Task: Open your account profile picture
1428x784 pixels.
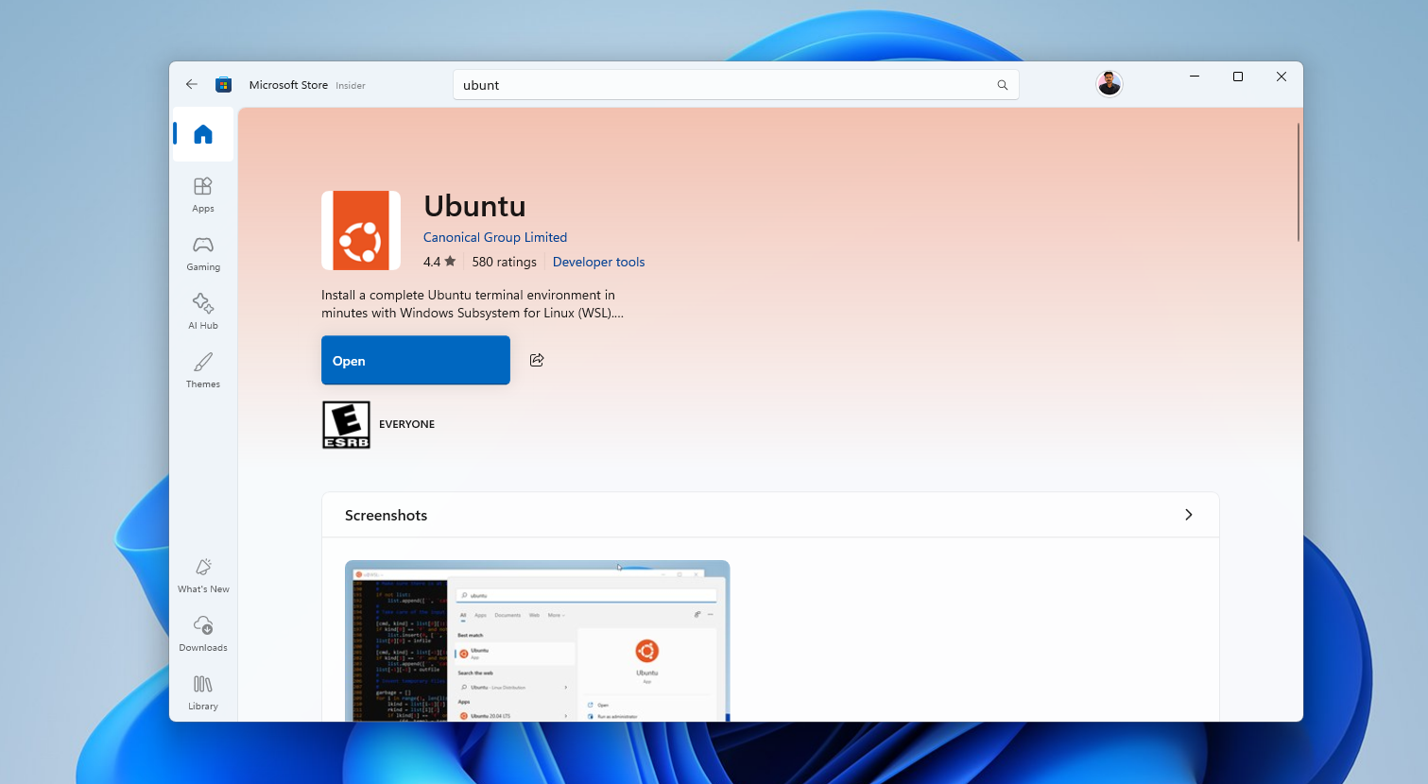Action: (1109, 83)
